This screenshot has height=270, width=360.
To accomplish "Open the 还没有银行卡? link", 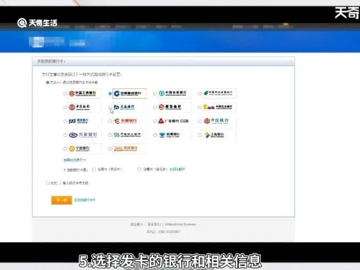I will (85, 200).
